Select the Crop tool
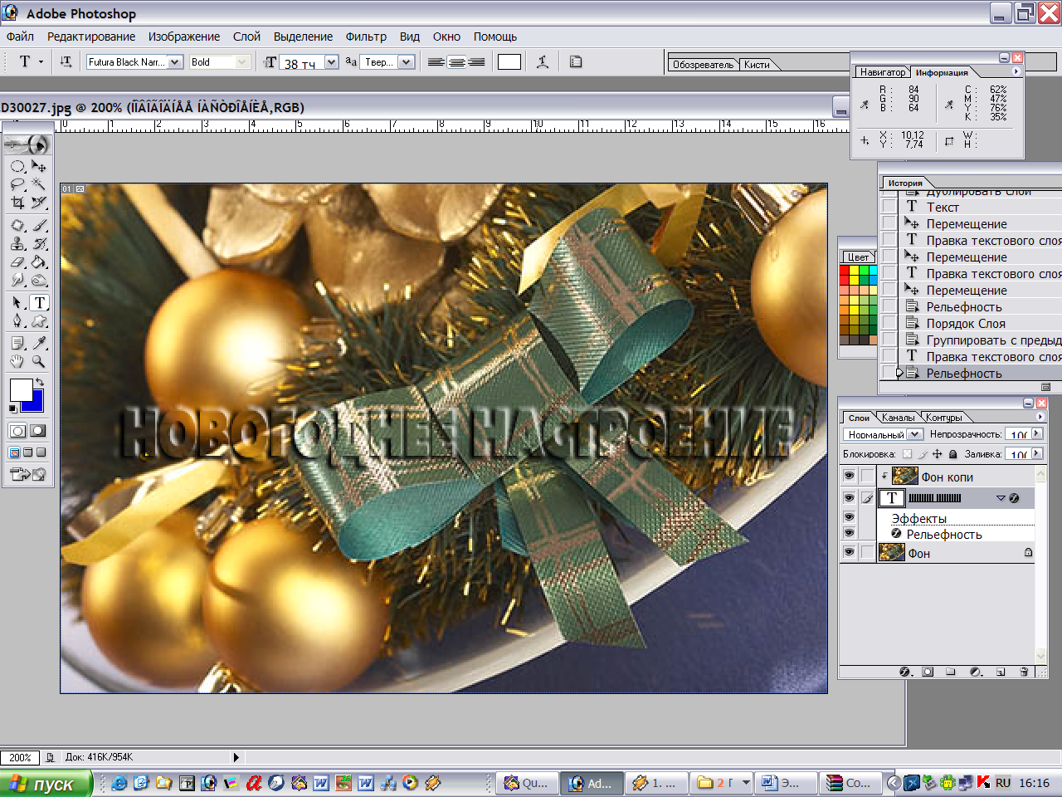The width and height of the screenshot is (1062, 797). tap(17, 203)
